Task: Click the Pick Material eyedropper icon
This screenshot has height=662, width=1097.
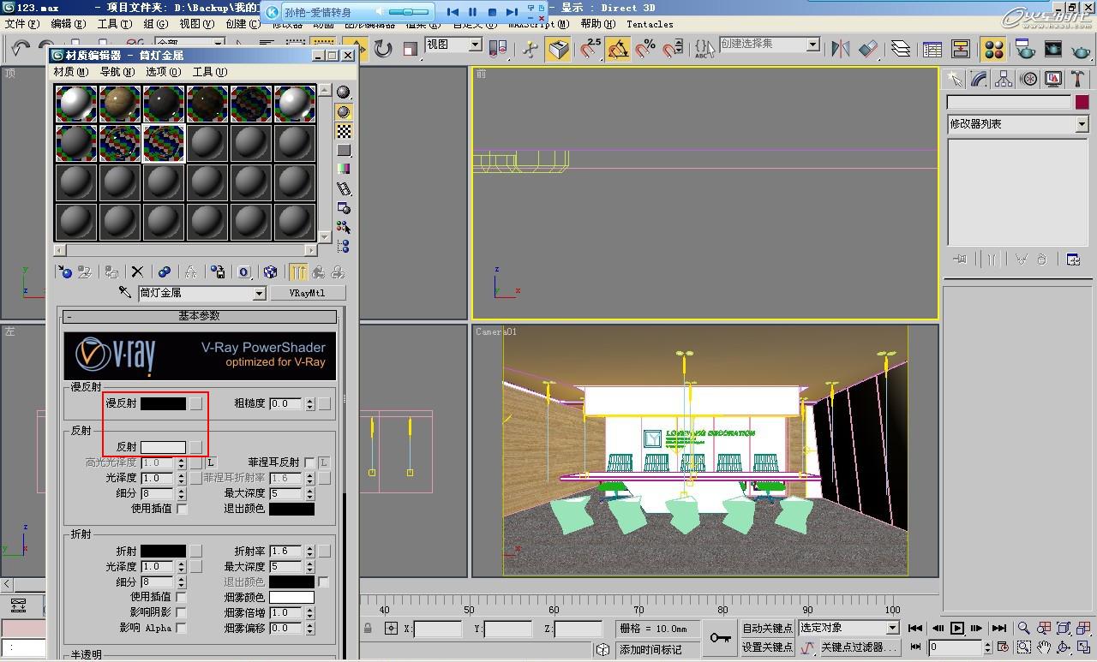Action: (x=125, y=293)
